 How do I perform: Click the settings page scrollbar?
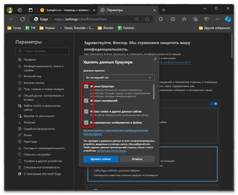coord(232,46)
